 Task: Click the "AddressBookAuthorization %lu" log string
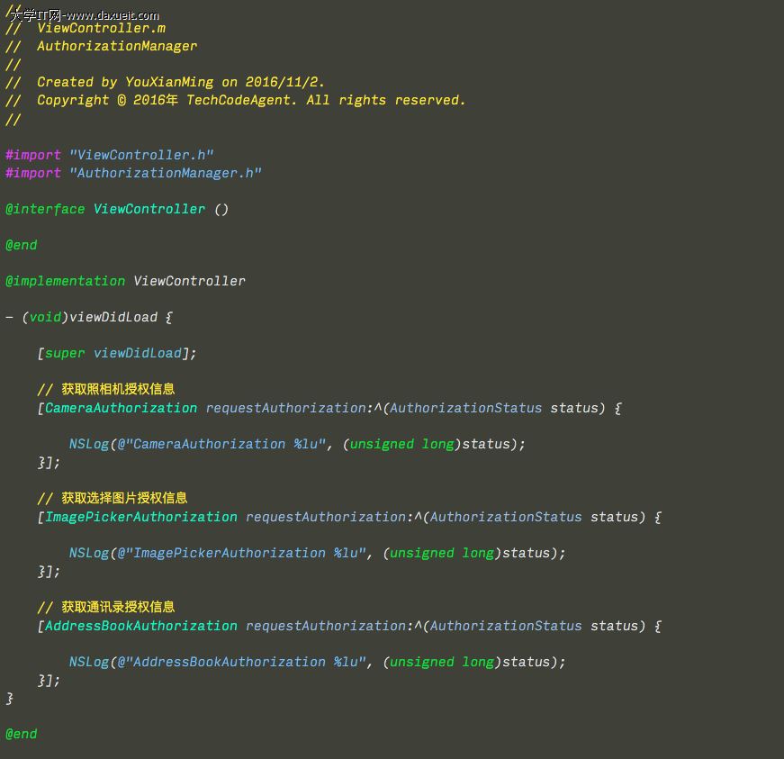(245, 662)
